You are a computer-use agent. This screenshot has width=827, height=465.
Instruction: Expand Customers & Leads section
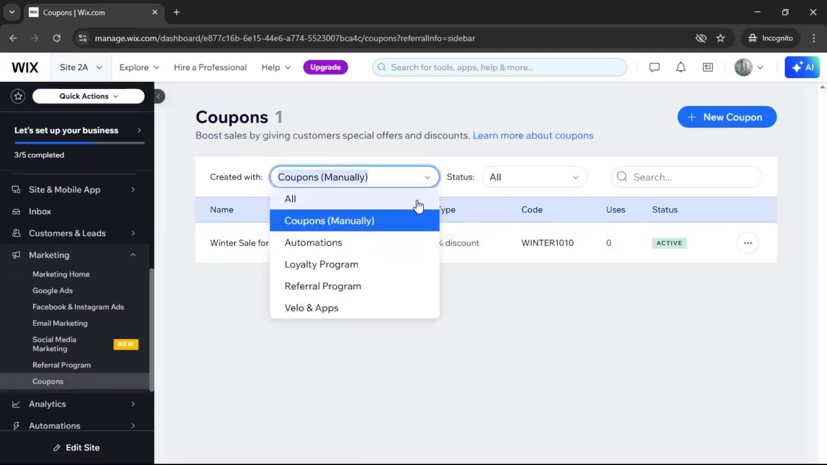pos(133,233)
